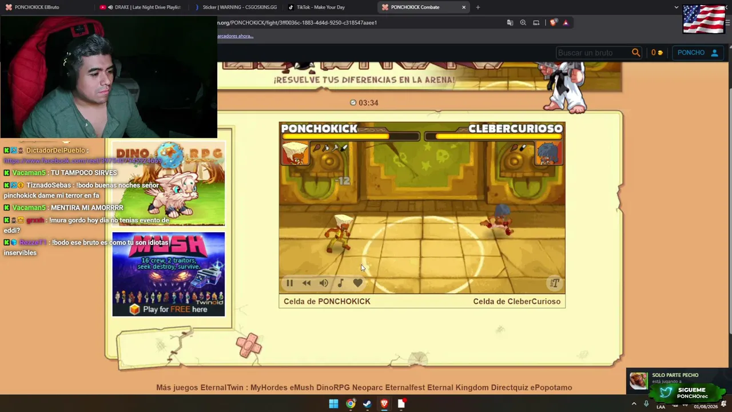Expand the browser tab search dropdown
The height and width of the screenshot is (412, 732).
pyautogui.click(x=677, y=7)
